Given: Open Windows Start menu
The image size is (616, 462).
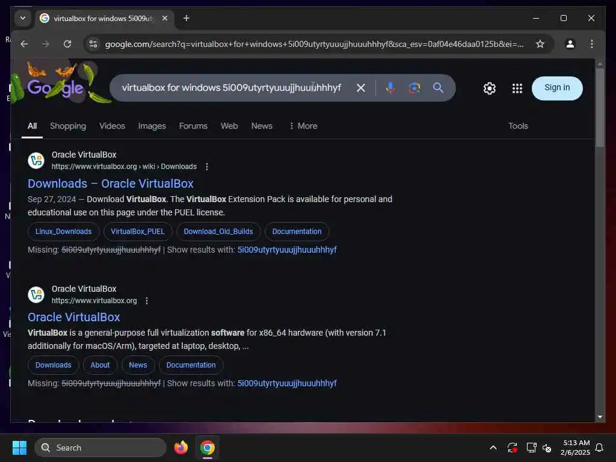Looking at the screenshot, I should tap(19, 448).
